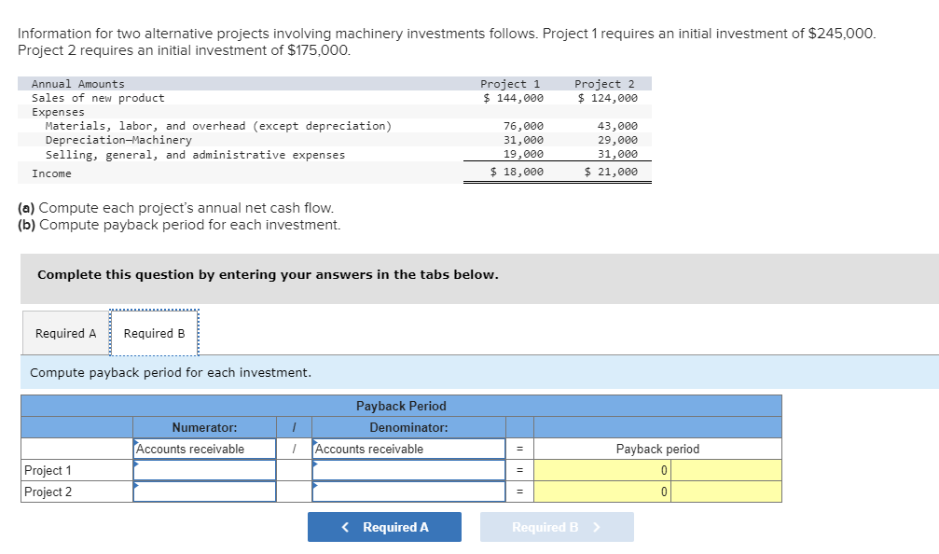939x554 pixels.
Task: Open Project 2 numerator amount dropdown
Action: tap(203, 492)
